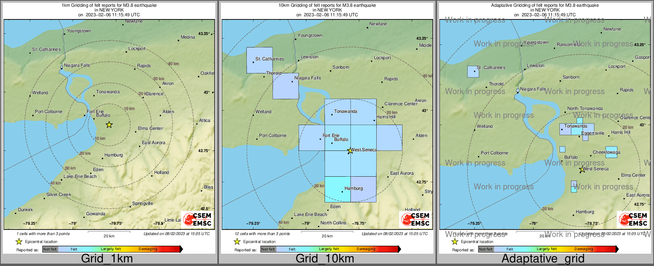Click the '12 cells with more than 3 points' note
654x266 pixels.
coord(262,233)
